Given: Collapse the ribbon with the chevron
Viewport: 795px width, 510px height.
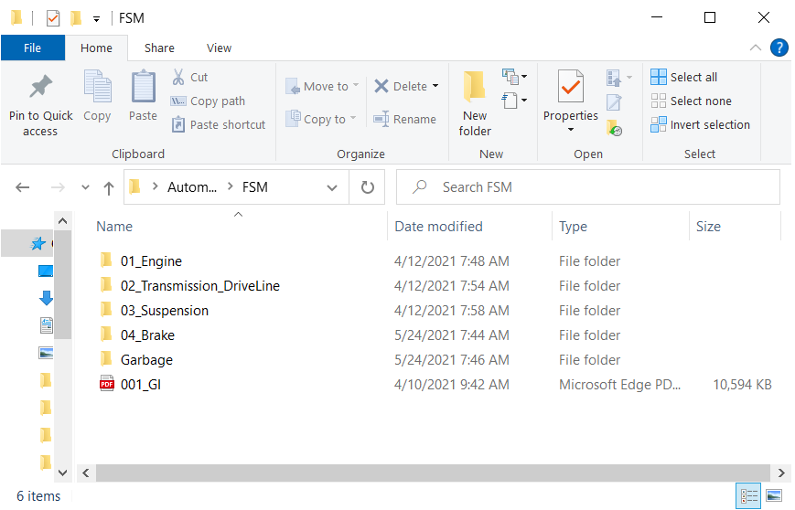Looking at the screenshot, I should click(756, 48).
